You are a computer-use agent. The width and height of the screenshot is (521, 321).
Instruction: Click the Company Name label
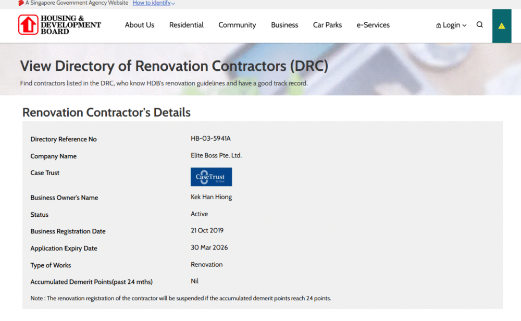tap(54, 156)
